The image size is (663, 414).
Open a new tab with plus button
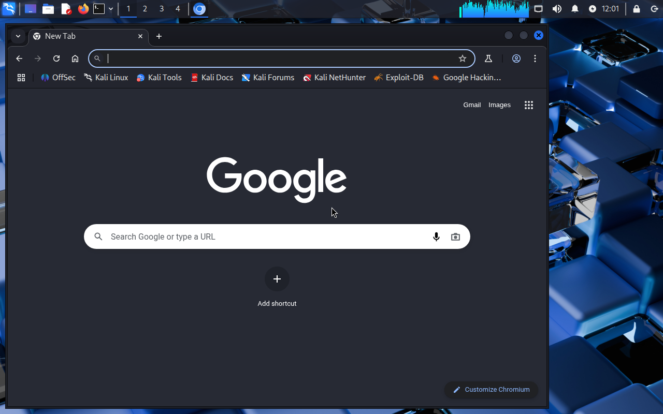click(159, 36)
